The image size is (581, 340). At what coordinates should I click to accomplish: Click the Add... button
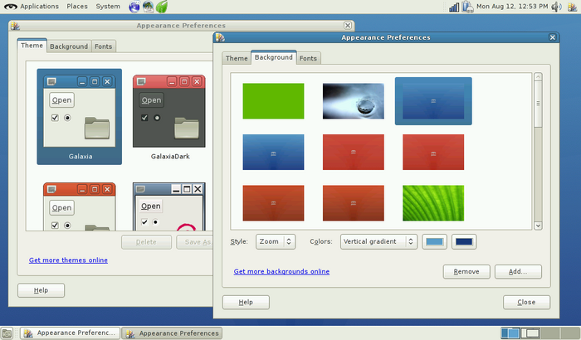click(x=518, y=271)
